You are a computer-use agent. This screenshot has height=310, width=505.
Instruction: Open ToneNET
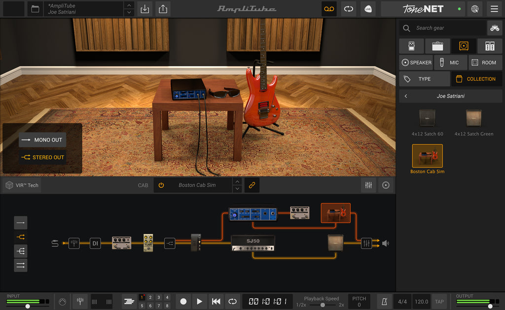point(423,9)
